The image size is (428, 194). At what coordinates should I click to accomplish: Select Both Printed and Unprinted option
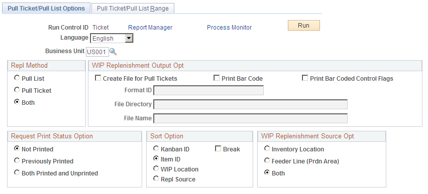point(17,172)
